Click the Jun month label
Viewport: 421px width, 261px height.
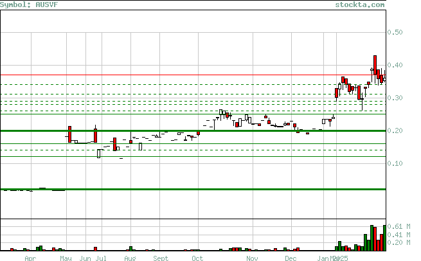[x=85, y=258]
